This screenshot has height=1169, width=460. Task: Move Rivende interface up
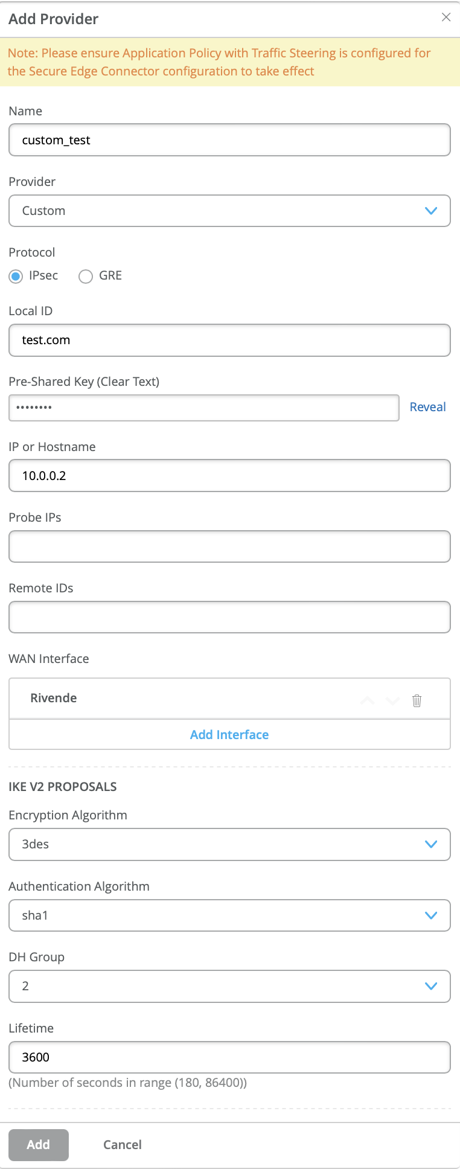(368, 700)
